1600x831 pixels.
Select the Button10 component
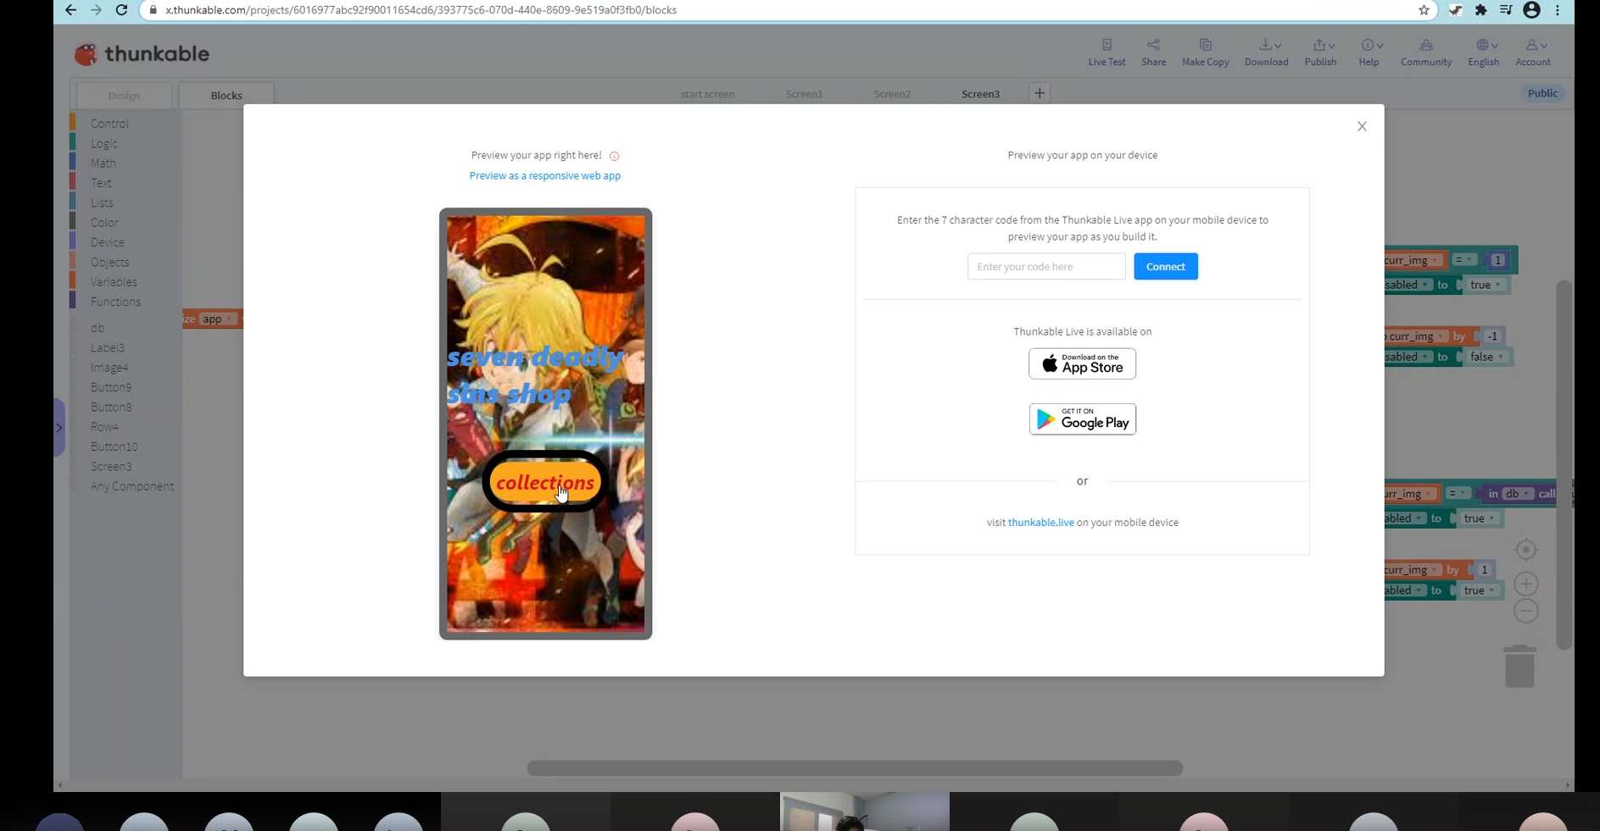pyautogui.click(x=114, y=446)
